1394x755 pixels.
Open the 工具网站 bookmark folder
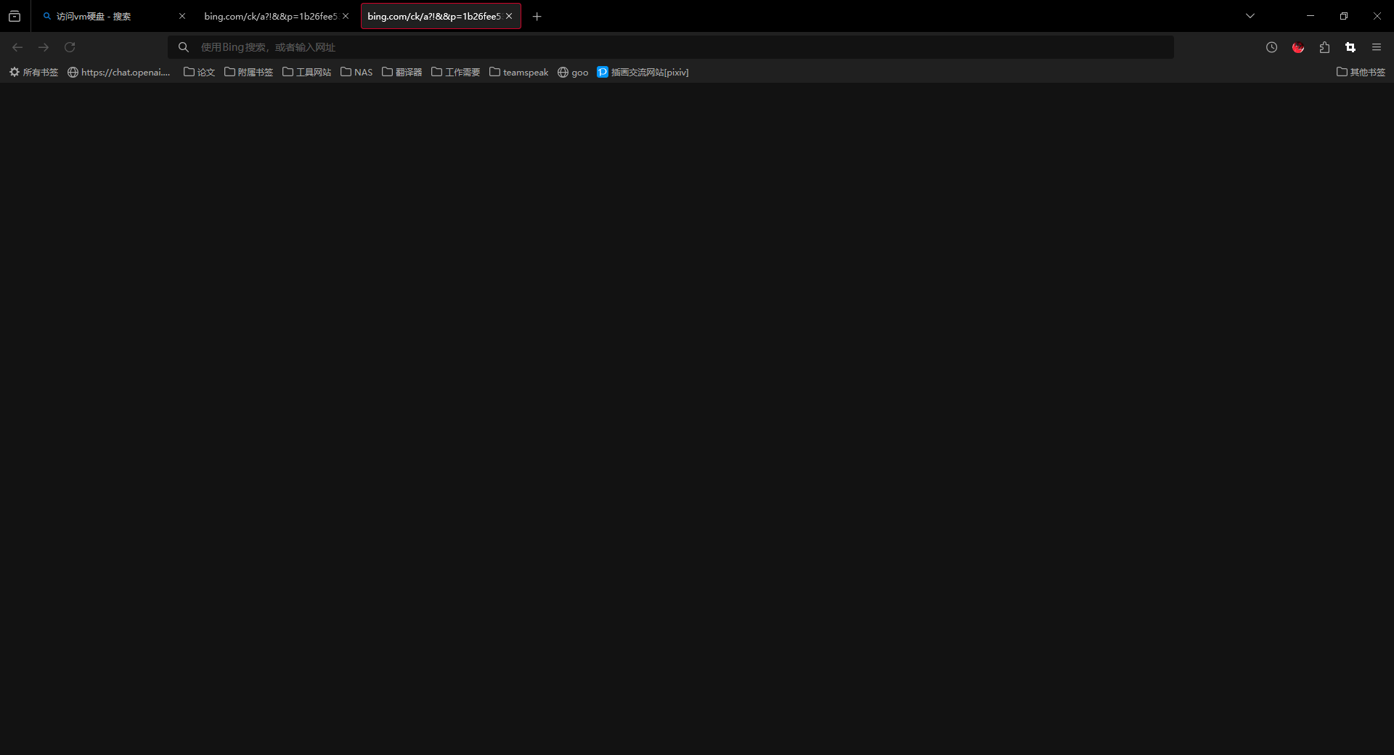[307, 72]
